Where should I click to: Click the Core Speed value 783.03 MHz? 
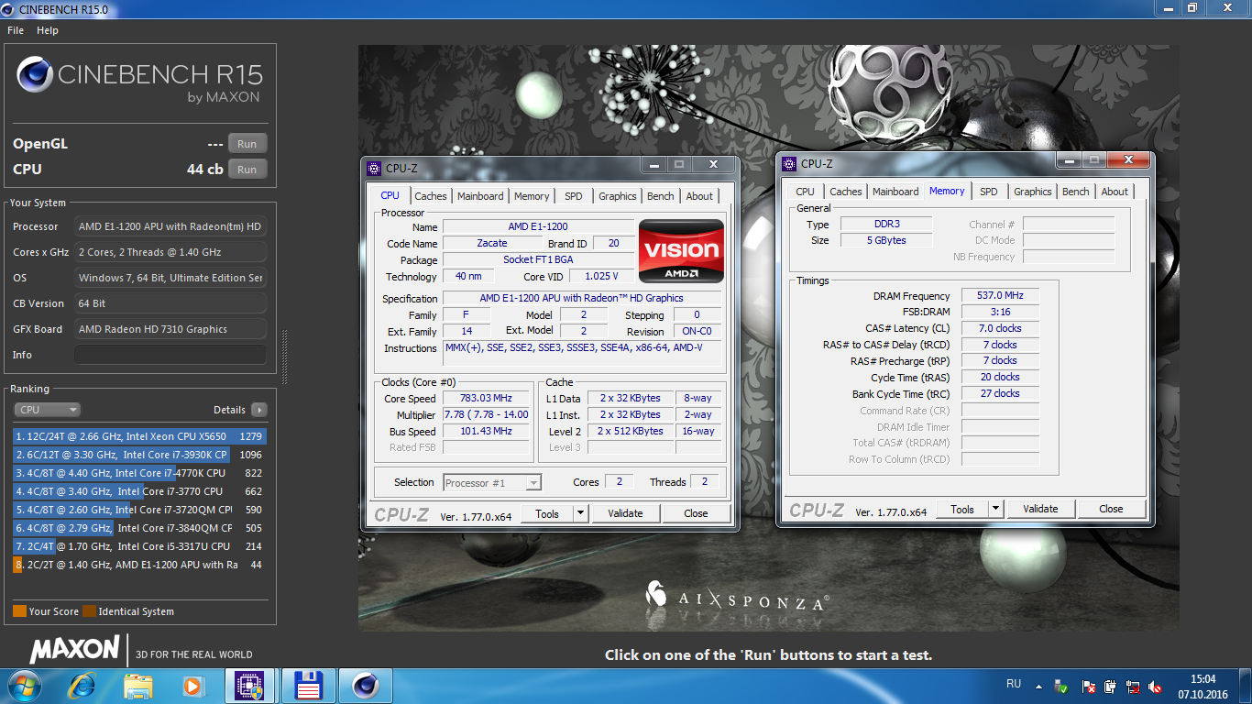487,398
